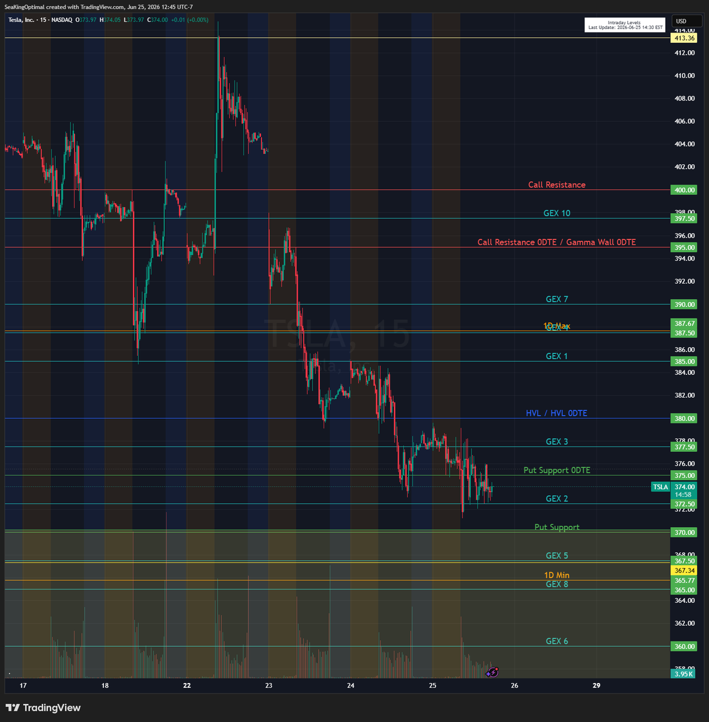709x722 pixels.
Task: Click the 26 date label on time axis
Action: 514,685
